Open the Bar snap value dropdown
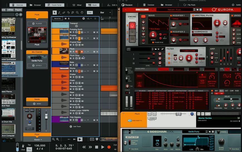 click(106, 13)
